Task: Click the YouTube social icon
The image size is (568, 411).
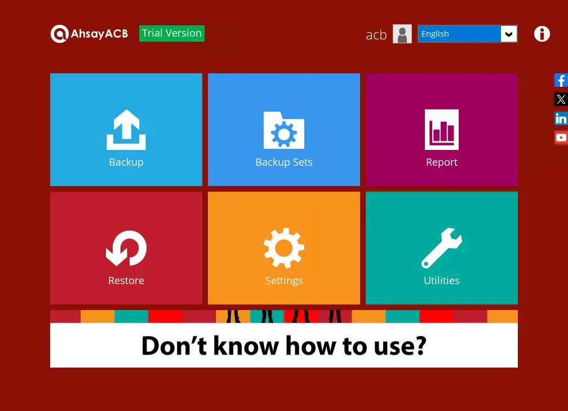Action: [x=561, y=138]
